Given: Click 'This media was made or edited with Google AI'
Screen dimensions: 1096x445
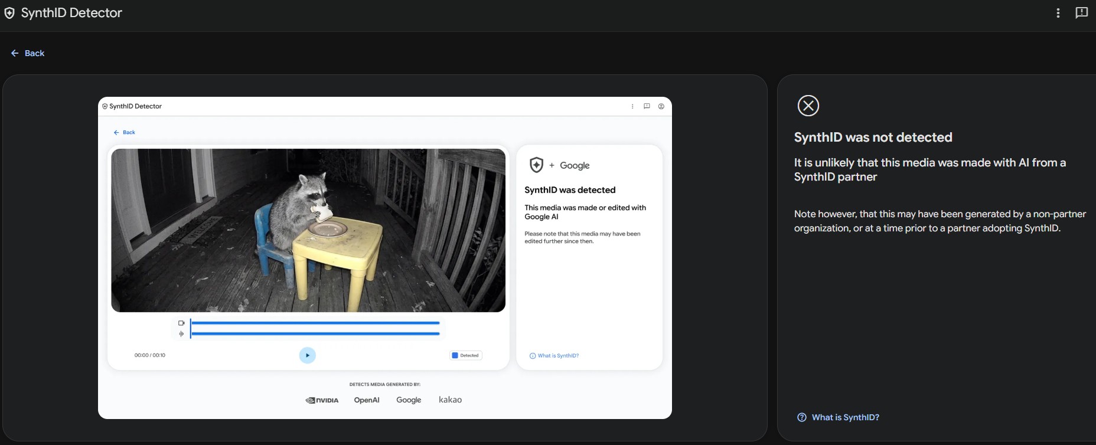Looking at the screenshot, I should point(585,212).
